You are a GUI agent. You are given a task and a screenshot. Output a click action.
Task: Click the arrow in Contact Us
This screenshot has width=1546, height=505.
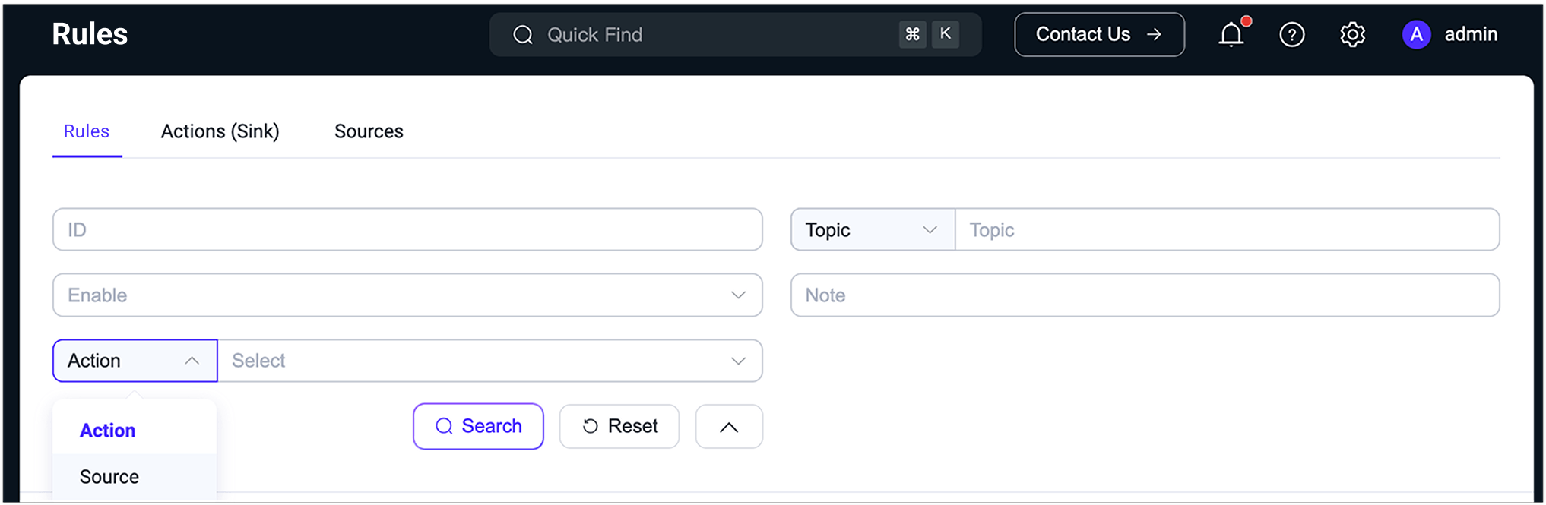(1154, 34)
